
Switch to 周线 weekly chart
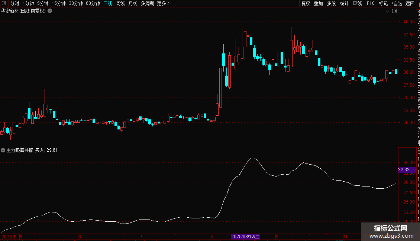120,3
